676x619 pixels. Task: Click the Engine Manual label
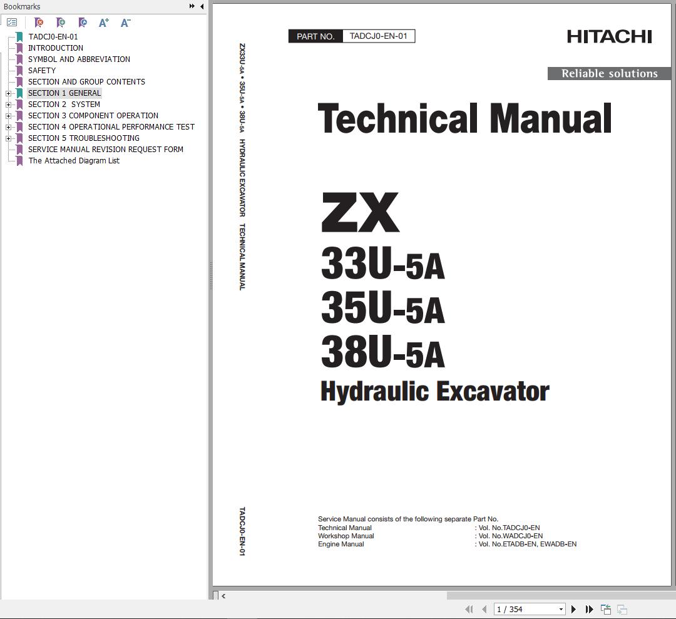tap(341, 544)
